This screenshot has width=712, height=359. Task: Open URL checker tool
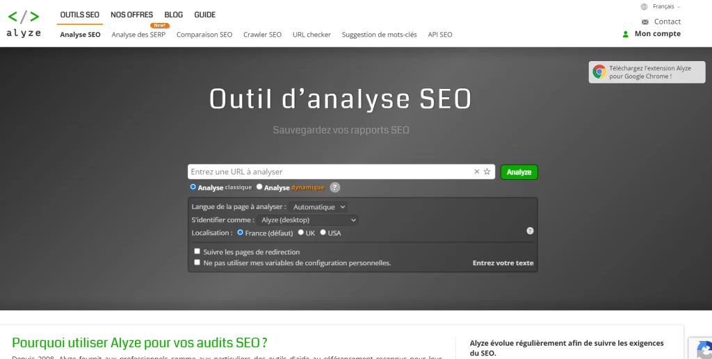(311, 35)
